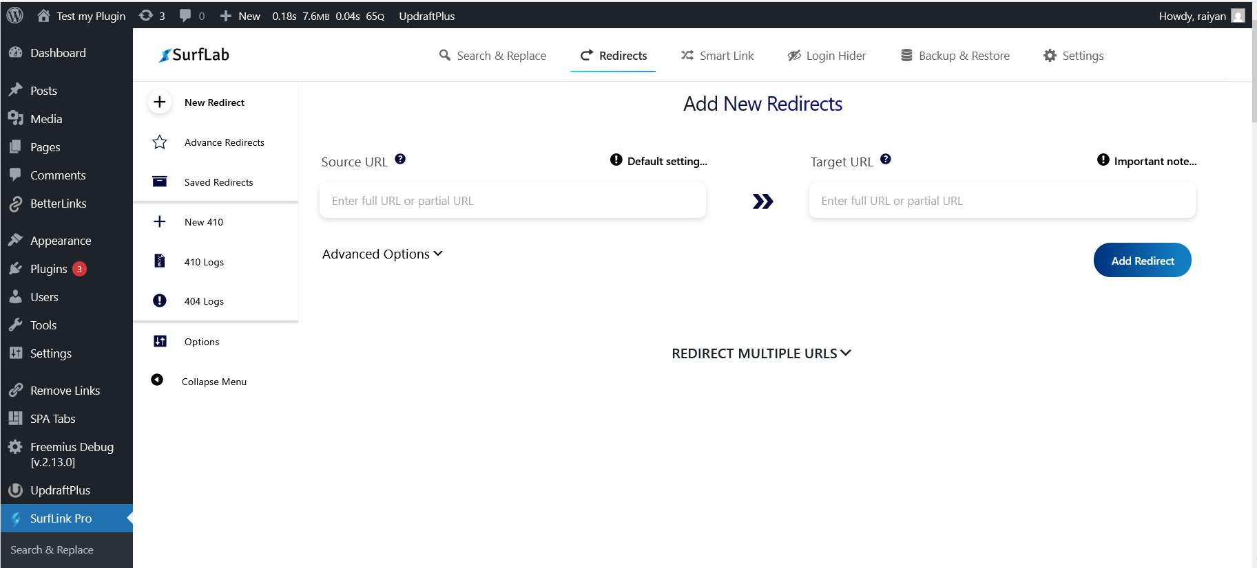Expand Advanced Options
This screenshot has width=1257, height=568.
coord(382,254)
